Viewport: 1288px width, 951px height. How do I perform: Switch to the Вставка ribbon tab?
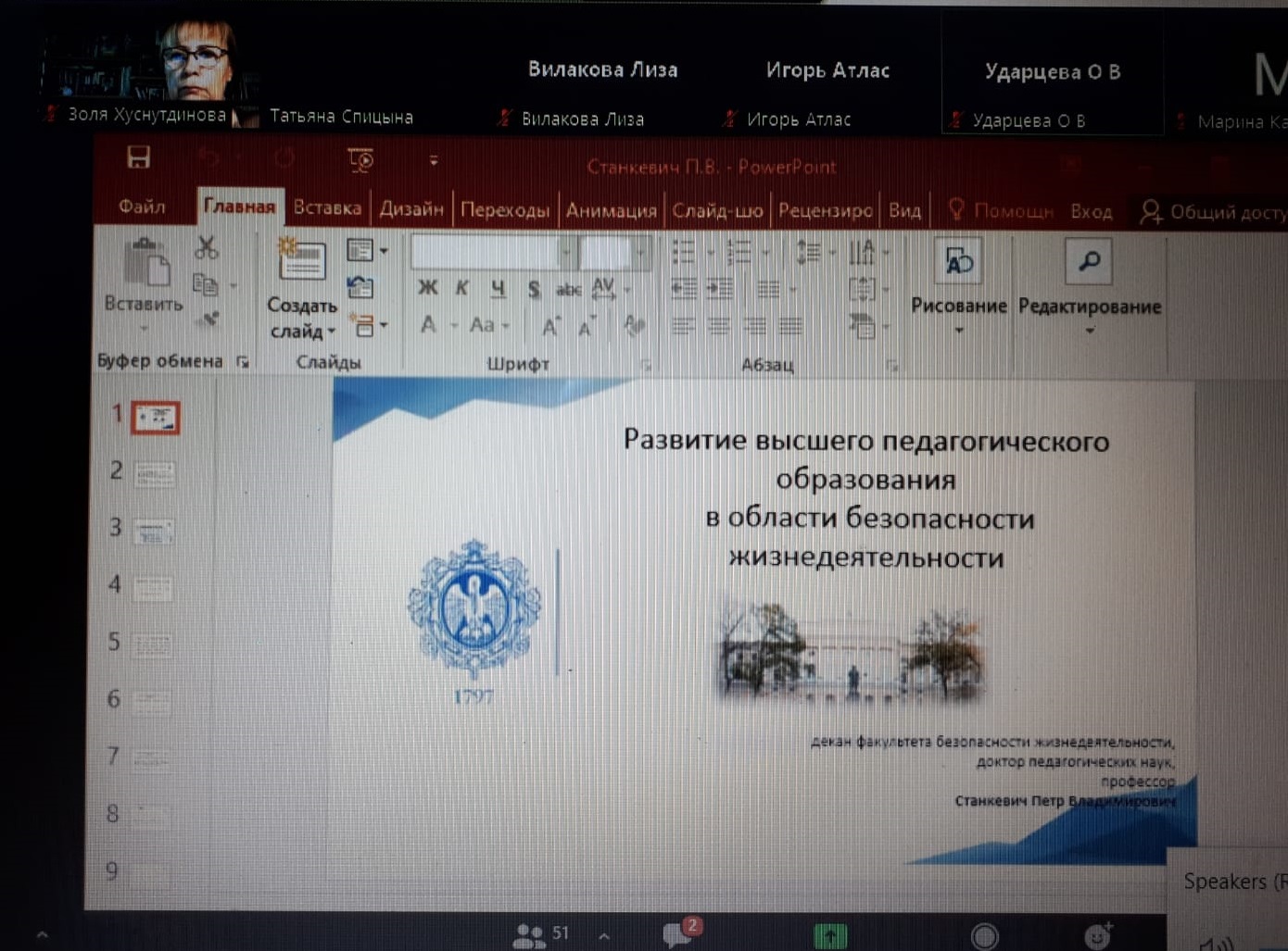[327, 208]
